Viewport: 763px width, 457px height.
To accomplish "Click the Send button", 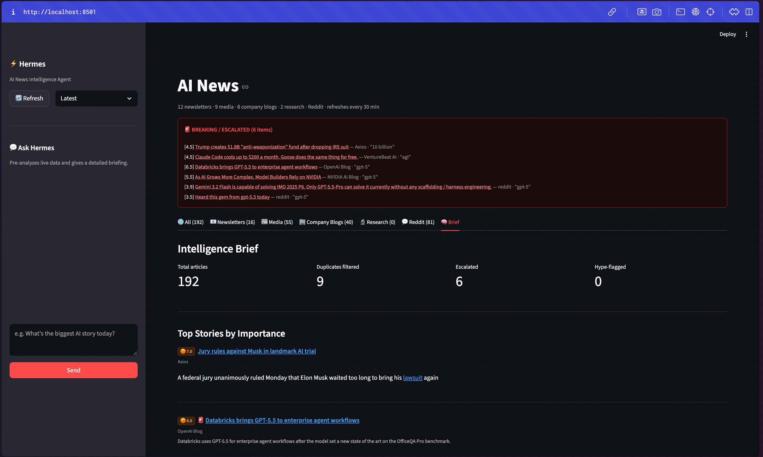I will tap(73, 370).
